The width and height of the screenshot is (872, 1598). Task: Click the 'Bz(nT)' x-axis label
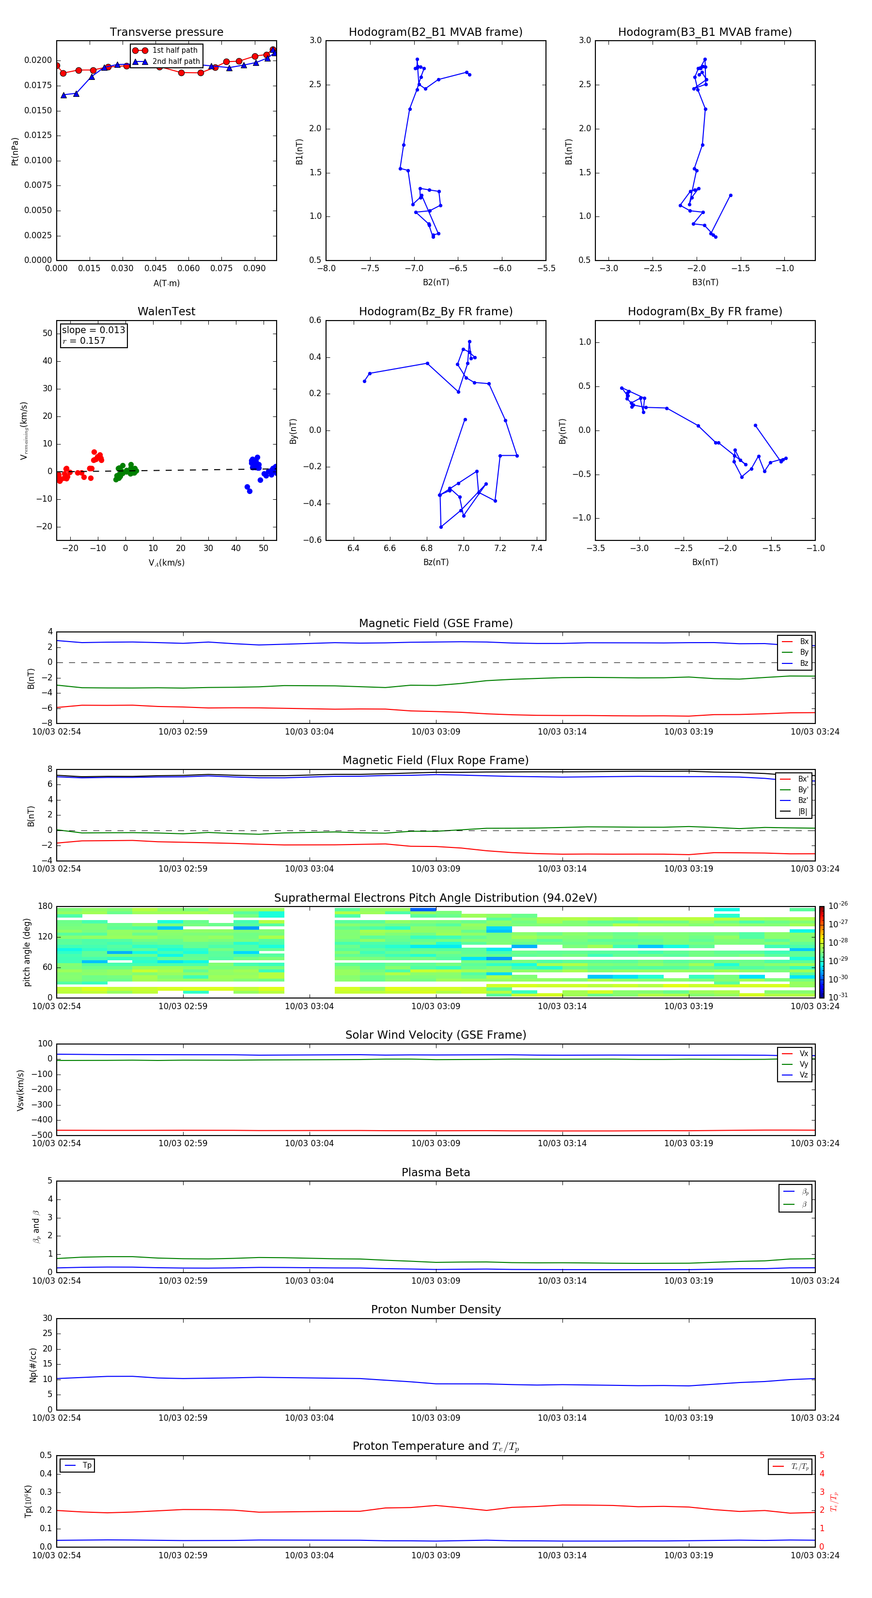[x=436, y=562]
